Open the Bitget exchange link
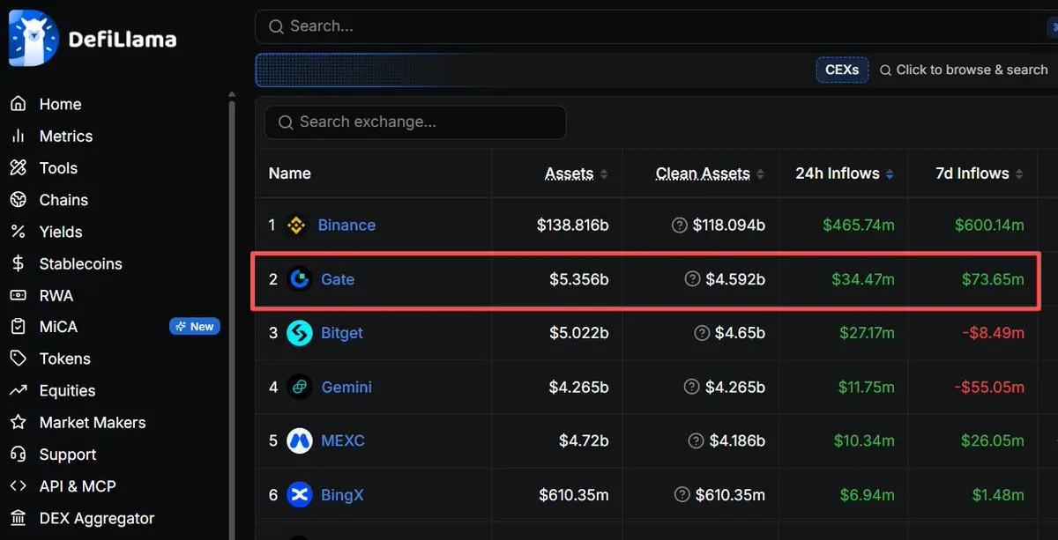The image size is (1058, 540). click(341, 333)
